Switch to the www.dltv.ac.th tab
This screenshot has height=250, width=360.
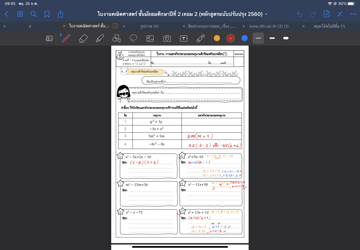pos(269,26)
